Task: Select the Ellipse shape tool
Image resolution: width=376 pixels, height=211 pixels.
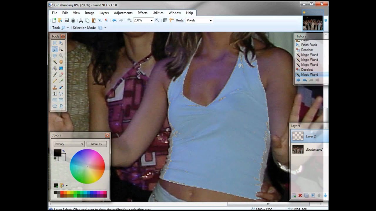Action: click(55, 106)
